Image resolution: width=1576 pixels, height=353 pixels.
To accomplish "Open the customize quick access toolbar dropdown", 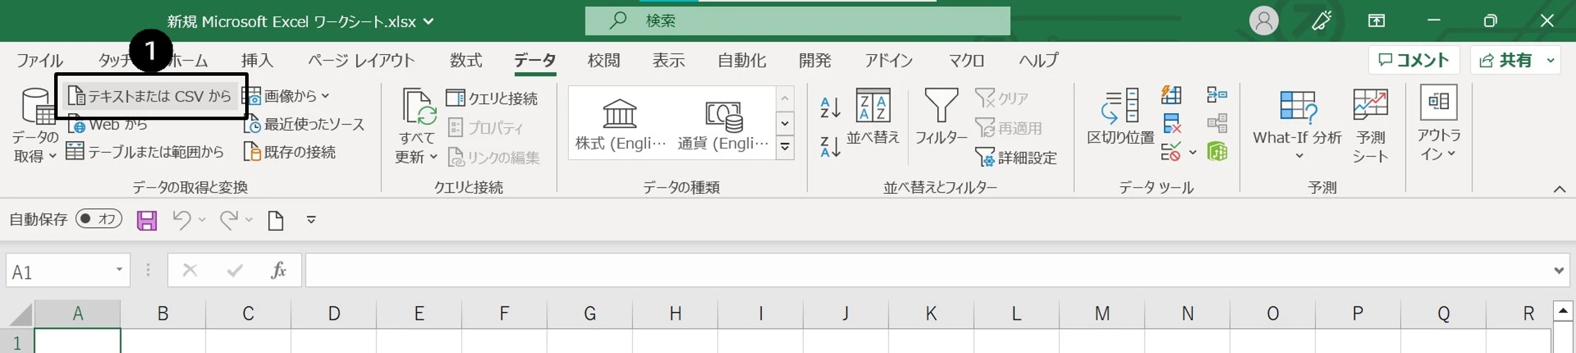I will (311, 220).
